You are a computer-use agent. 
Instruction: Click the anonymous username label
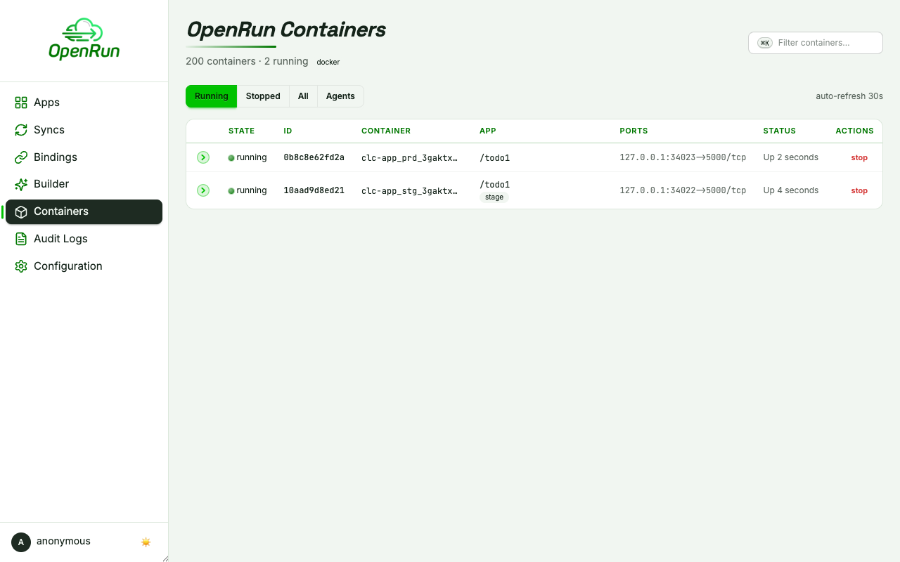point(63,542)
